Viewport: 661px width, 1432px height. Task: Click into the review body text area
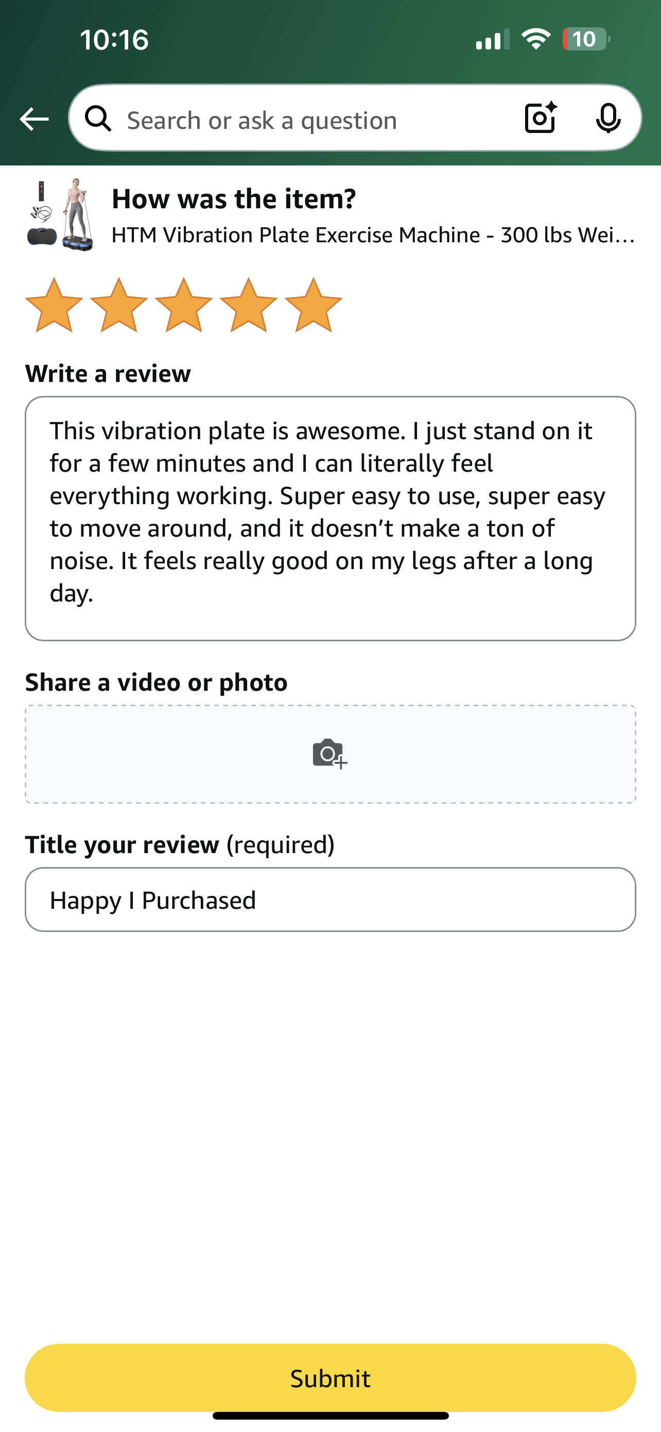point(330,518)
